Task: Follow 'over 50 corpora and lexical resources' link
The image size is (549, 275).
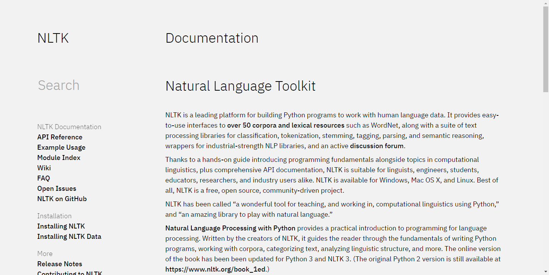Action: click(x=286, y=125)
